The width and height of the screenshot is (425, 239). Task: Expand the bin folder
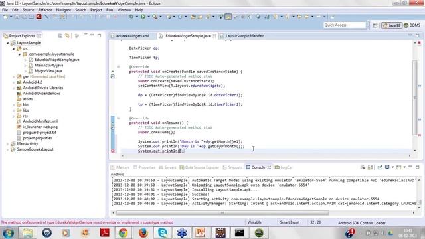pyautogui.click(x=13, y=105)
